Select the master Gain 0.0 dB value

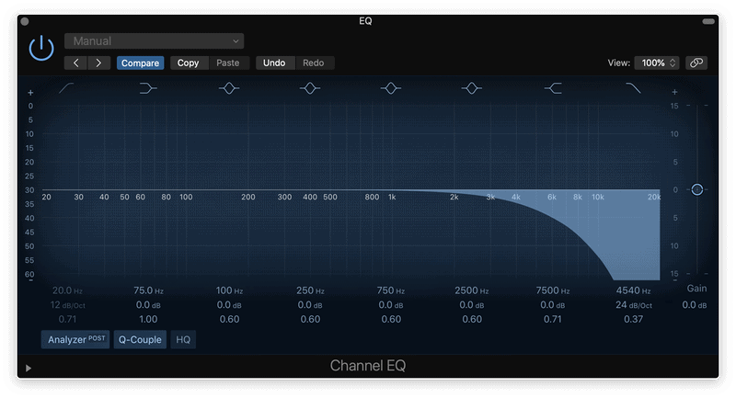(x=695, y=305)
